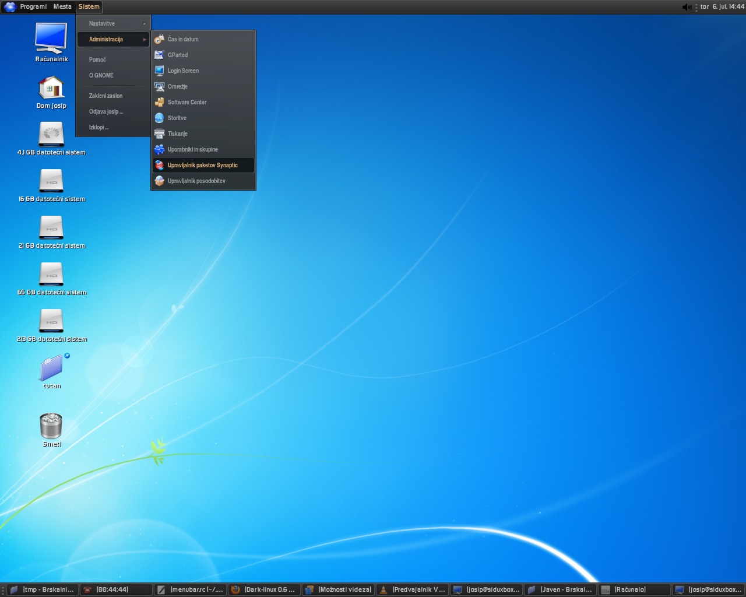The height and width of the screenshot is (597, 746).
Task: Open the Mesta menu
Action: coord(62,7)
